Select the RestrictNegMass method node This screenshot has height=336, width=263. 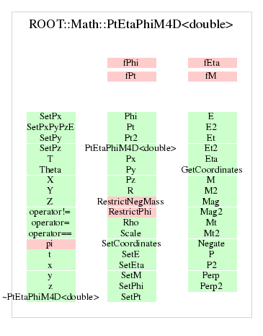pos(130,202)
